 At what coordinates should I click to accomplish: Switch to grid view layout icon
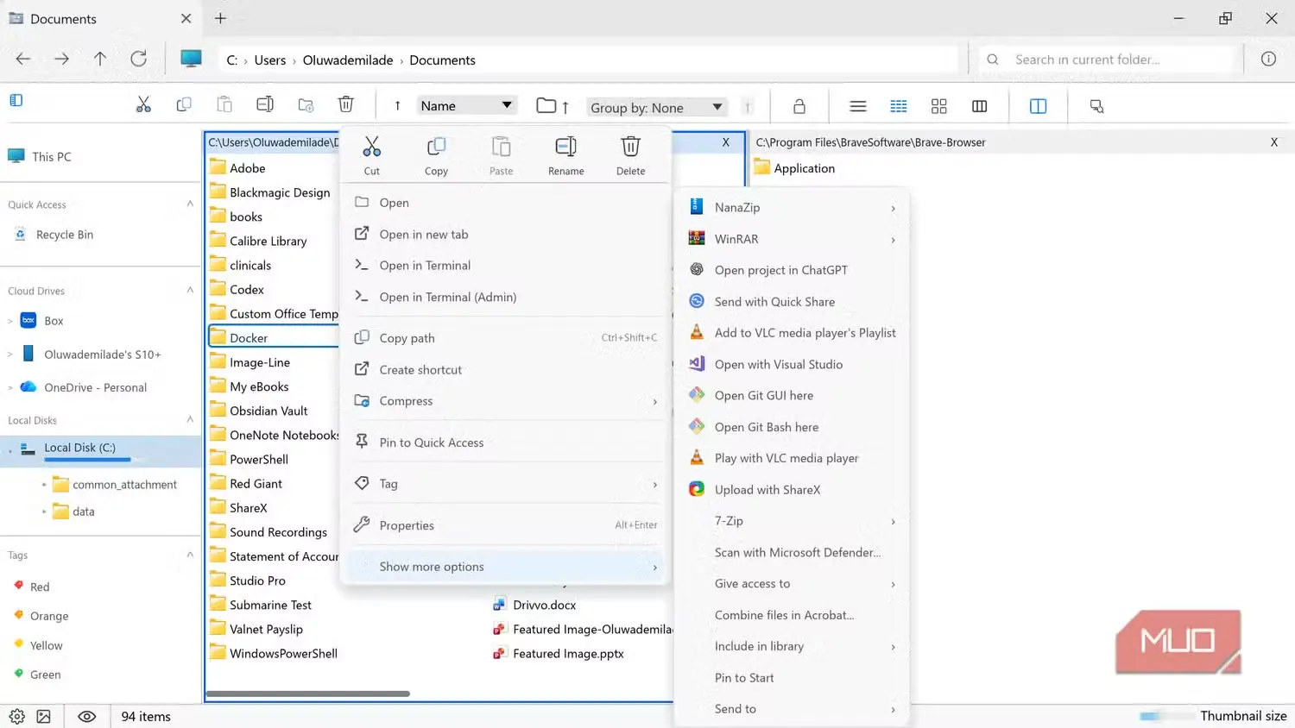[x=938, y=106]
